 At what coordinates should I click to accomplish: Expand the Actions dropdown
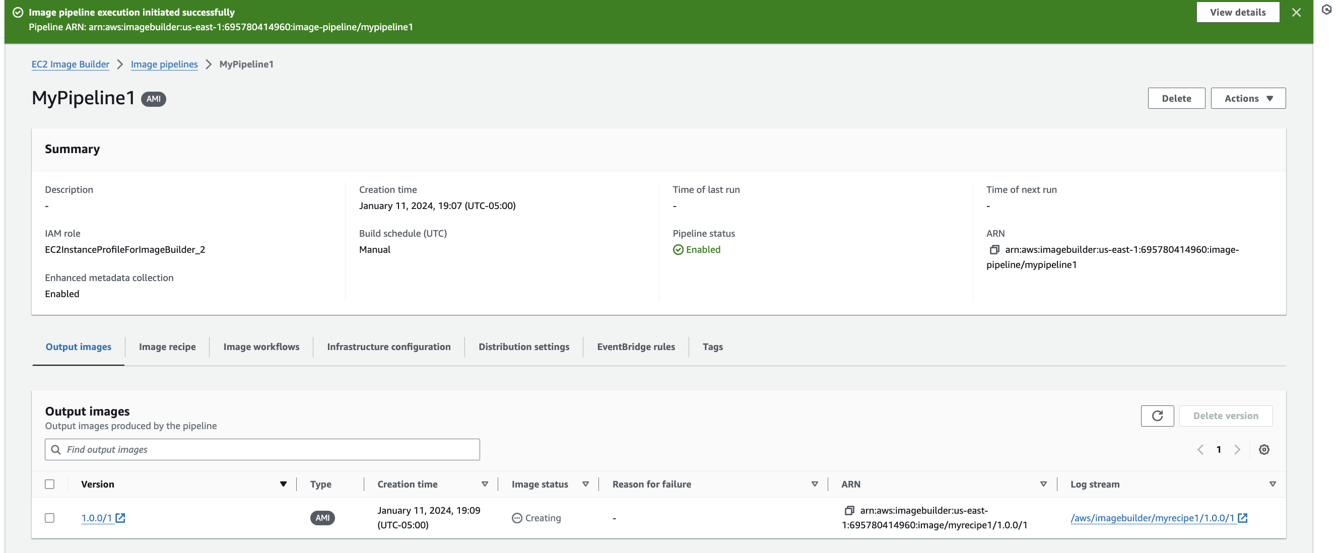[1247, 98]
